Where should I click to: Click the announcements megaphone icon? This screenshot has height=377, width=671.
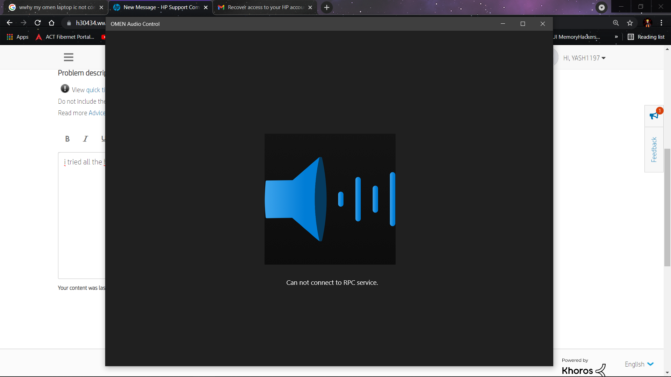[654, 116]
